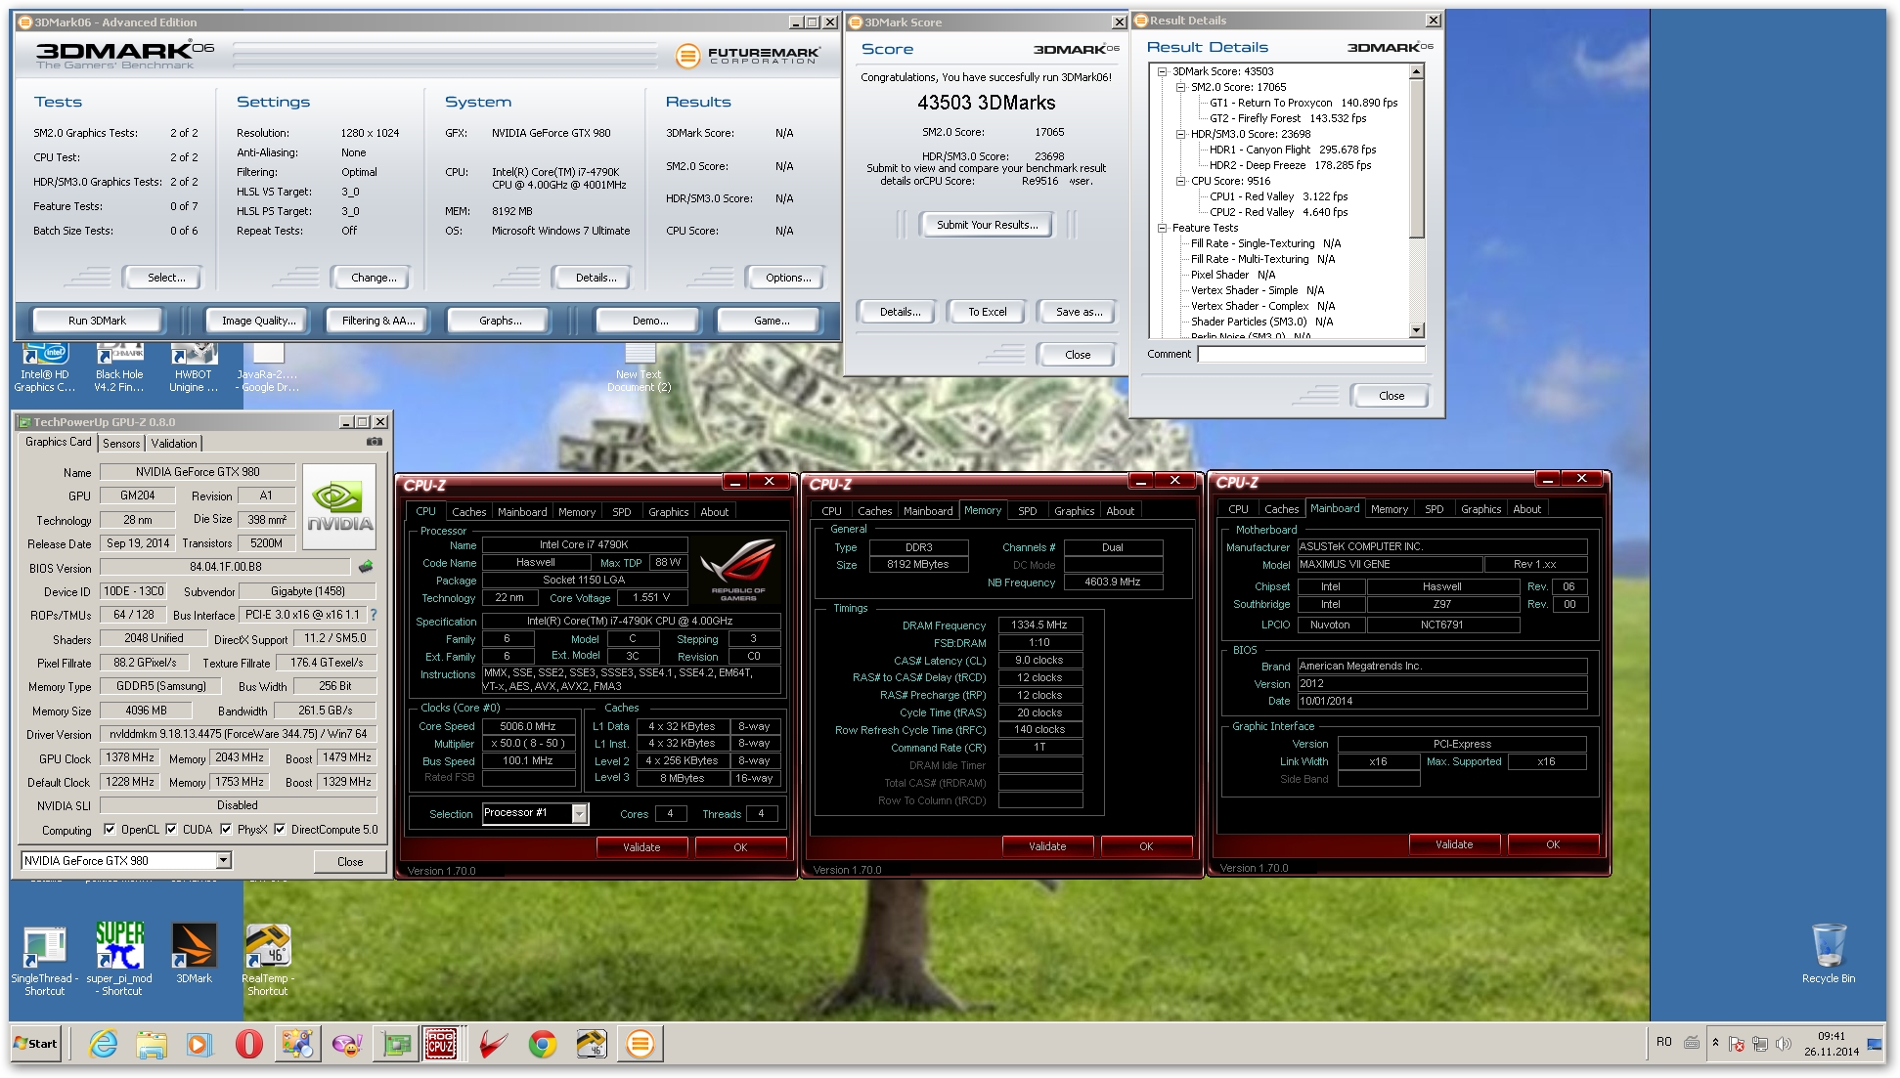Open Black Hole V4.2 desktop icon
1900x1078 pixels.
click(119, 367)
